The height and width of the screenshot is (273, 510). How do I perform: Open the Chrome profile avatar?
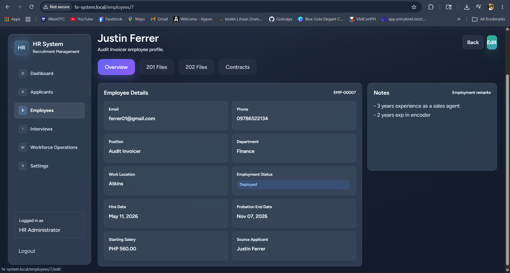pos(491,7)
